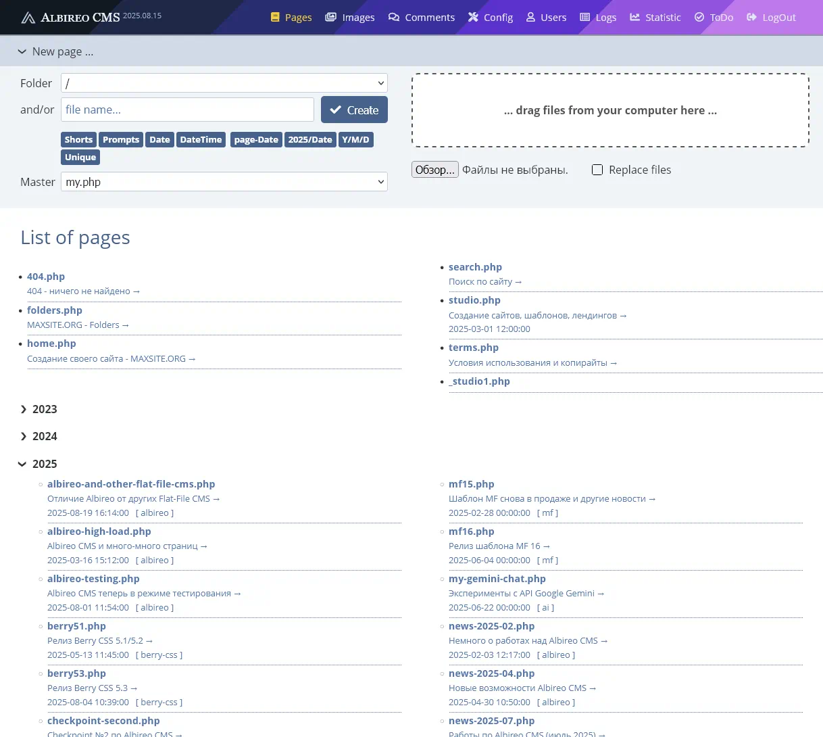This screenshot has width=823, height=737.
Task: Open the berry53.php page link
Action: (76, 673)
